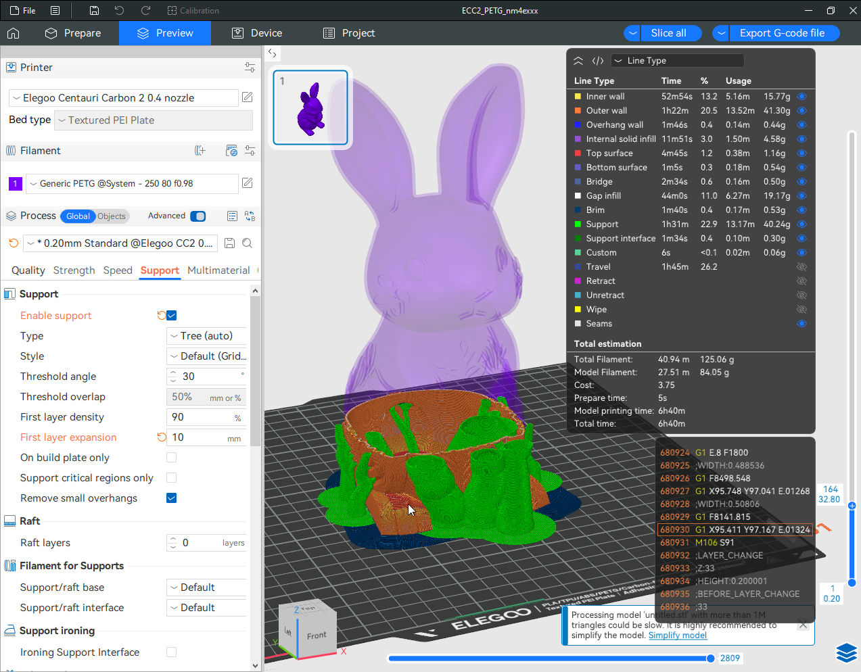This screenshot has height=672, width=861.
Task: Switch to the Prepare tab
Action: (73, 33)
